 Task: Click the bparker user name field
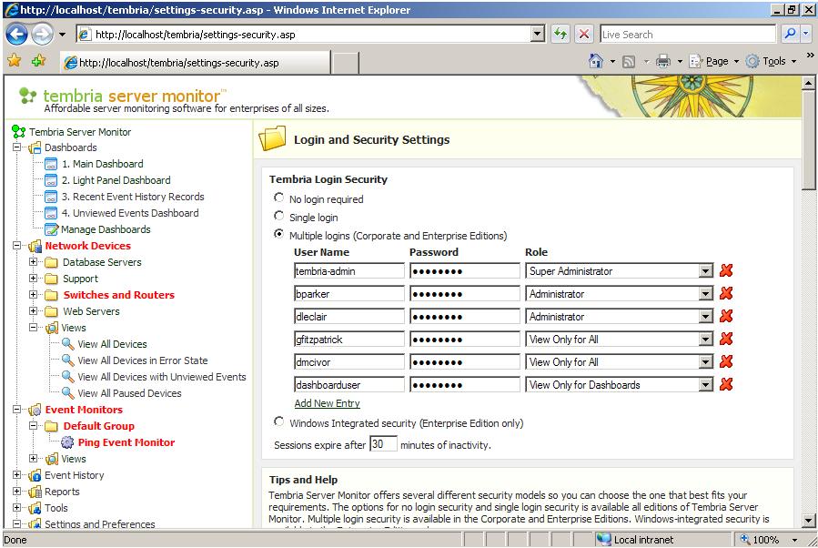349,294
